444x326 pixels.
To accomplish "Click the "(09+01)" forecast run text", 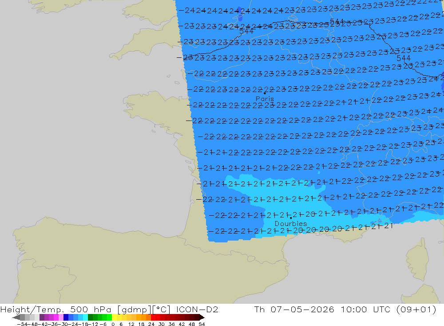I will tap(416, 310).
